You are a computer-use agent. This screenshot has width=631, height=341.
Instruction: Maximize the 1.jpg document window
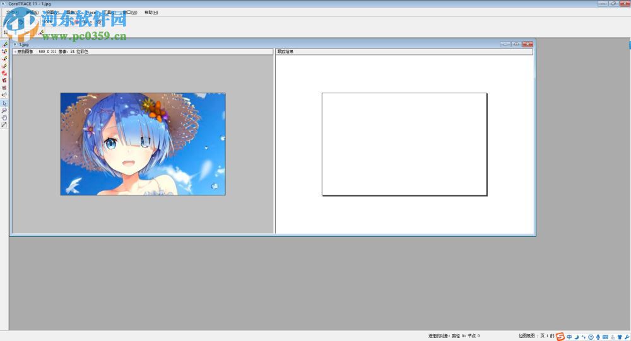[516, 44]
